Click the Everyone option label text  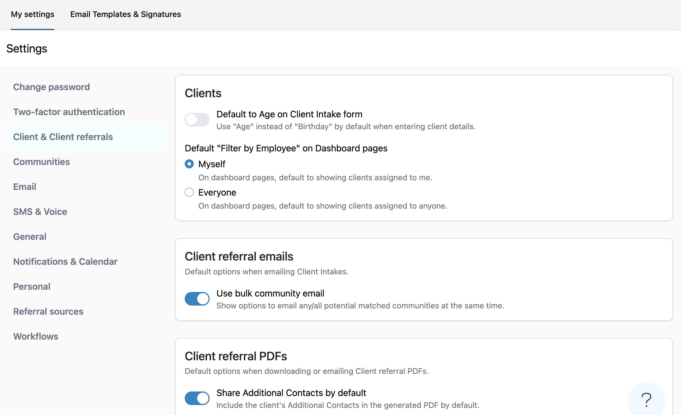point(217,192)
